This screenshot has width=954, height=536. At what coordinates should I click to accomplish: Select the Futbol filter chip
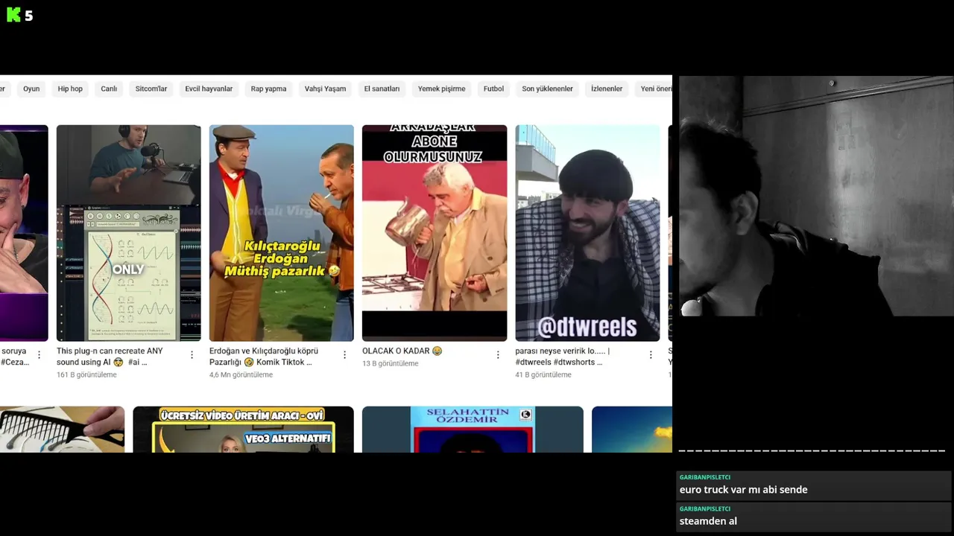(x=493, y=89)
